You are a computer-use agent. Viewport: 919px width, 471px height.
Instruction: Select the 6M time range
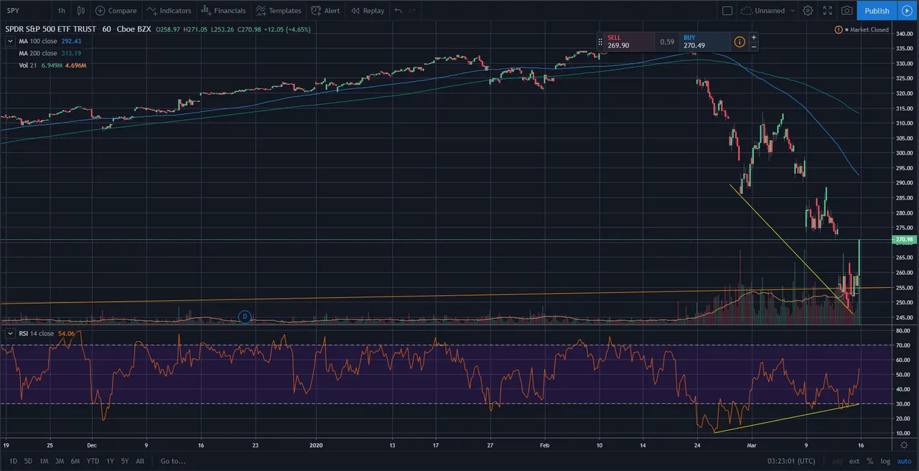pos(75,461)
